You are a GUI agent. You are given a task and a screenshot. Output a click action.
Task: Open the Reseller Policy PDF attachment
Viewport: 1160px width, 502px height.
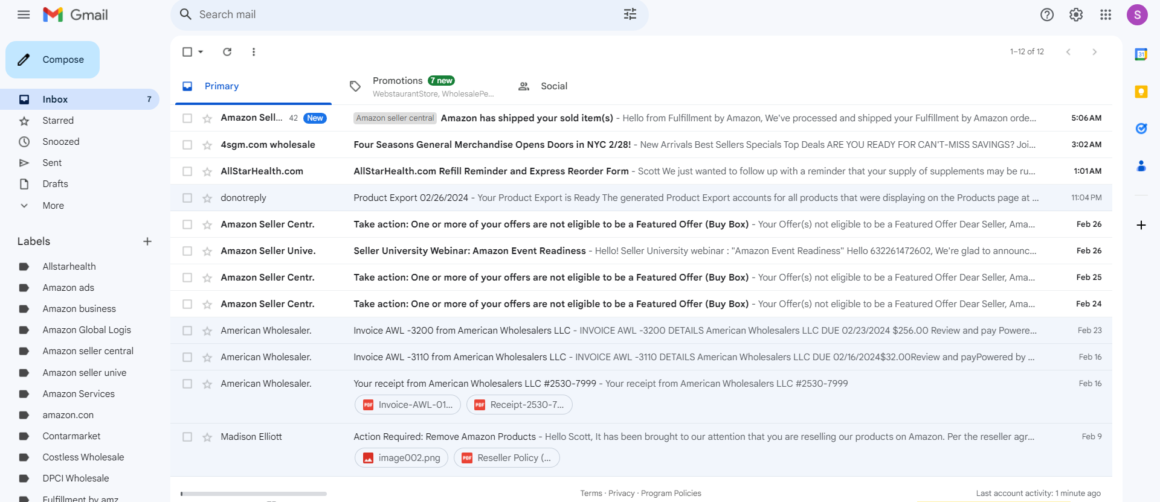(506, 458)
